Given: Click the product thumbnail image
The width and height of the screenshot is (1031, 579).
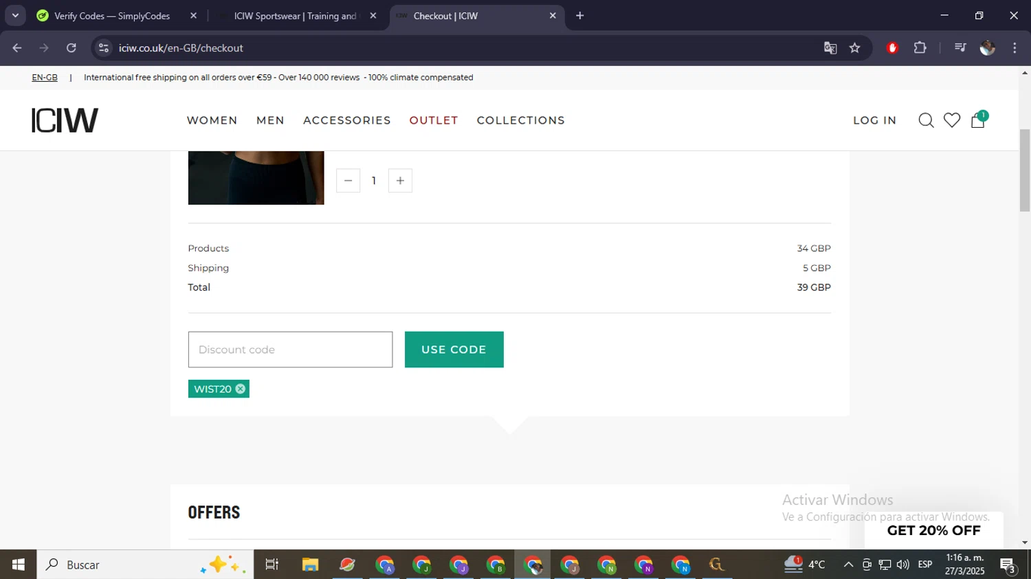Looking at the screenshot, I should point(256,177).
